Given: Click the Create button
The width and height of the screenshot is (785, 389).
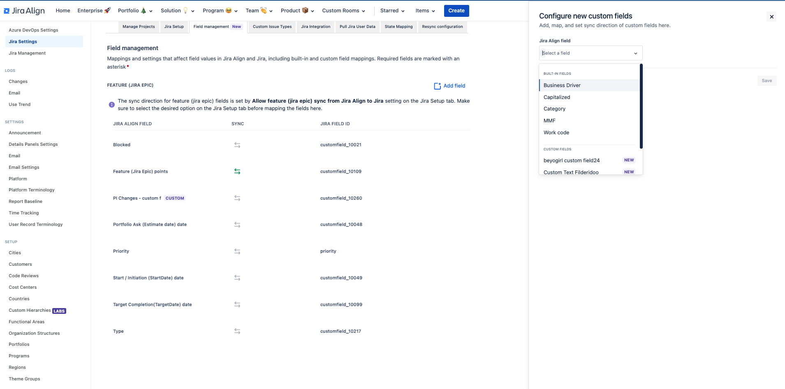Looking at the screenshot, I should [456, 11].
